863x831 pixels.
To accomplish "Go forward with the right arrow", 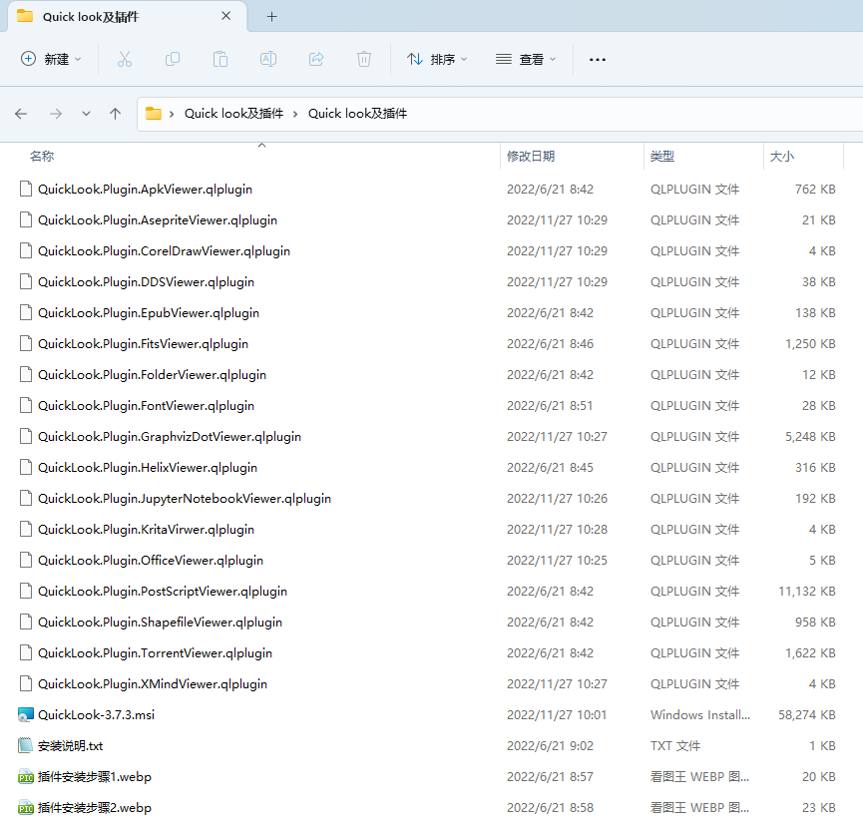I will 56,114.
